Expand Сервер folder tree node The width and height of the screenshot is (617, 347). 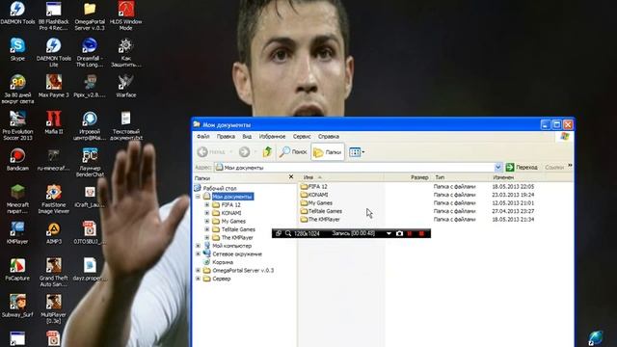pyautogui.click(x=198, y=279)
